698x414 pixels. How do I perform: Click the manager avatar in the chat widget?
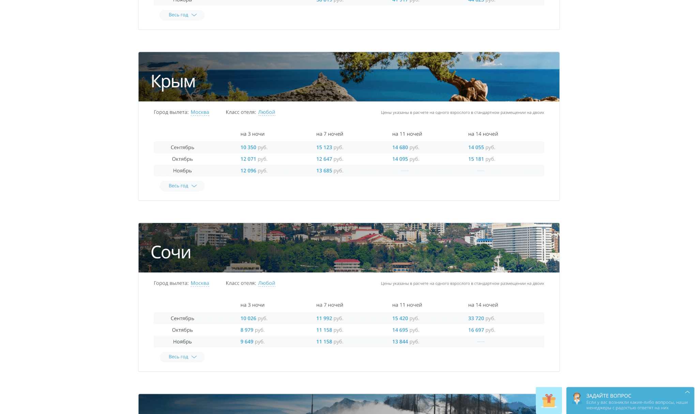[x=577, y=399]
